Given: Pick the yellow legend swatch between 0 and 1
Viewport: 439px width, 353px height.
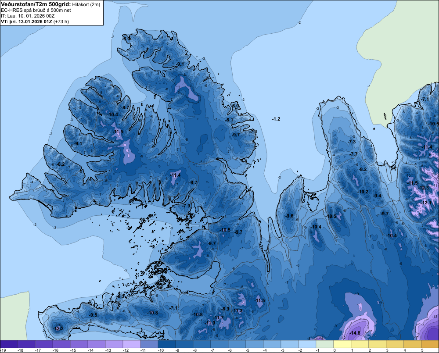Looking at the screenshot, I should coord(342,344).
